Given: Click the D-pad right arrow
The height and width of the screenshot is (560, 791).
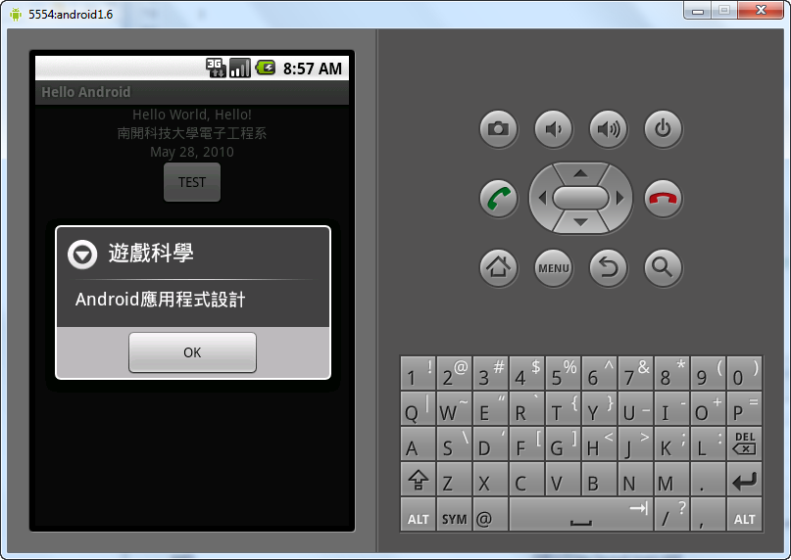Looking at the screenshot, I should pyautogui.click(x=620, y=198).
